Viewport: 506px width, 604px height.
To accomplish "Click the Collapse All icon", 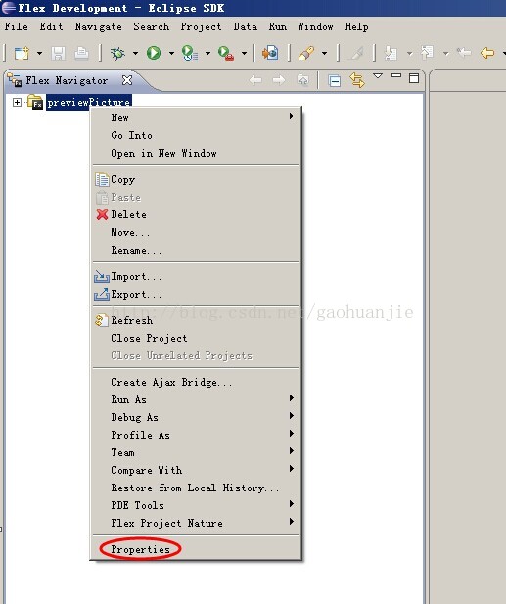I will (x=335, y=81).
